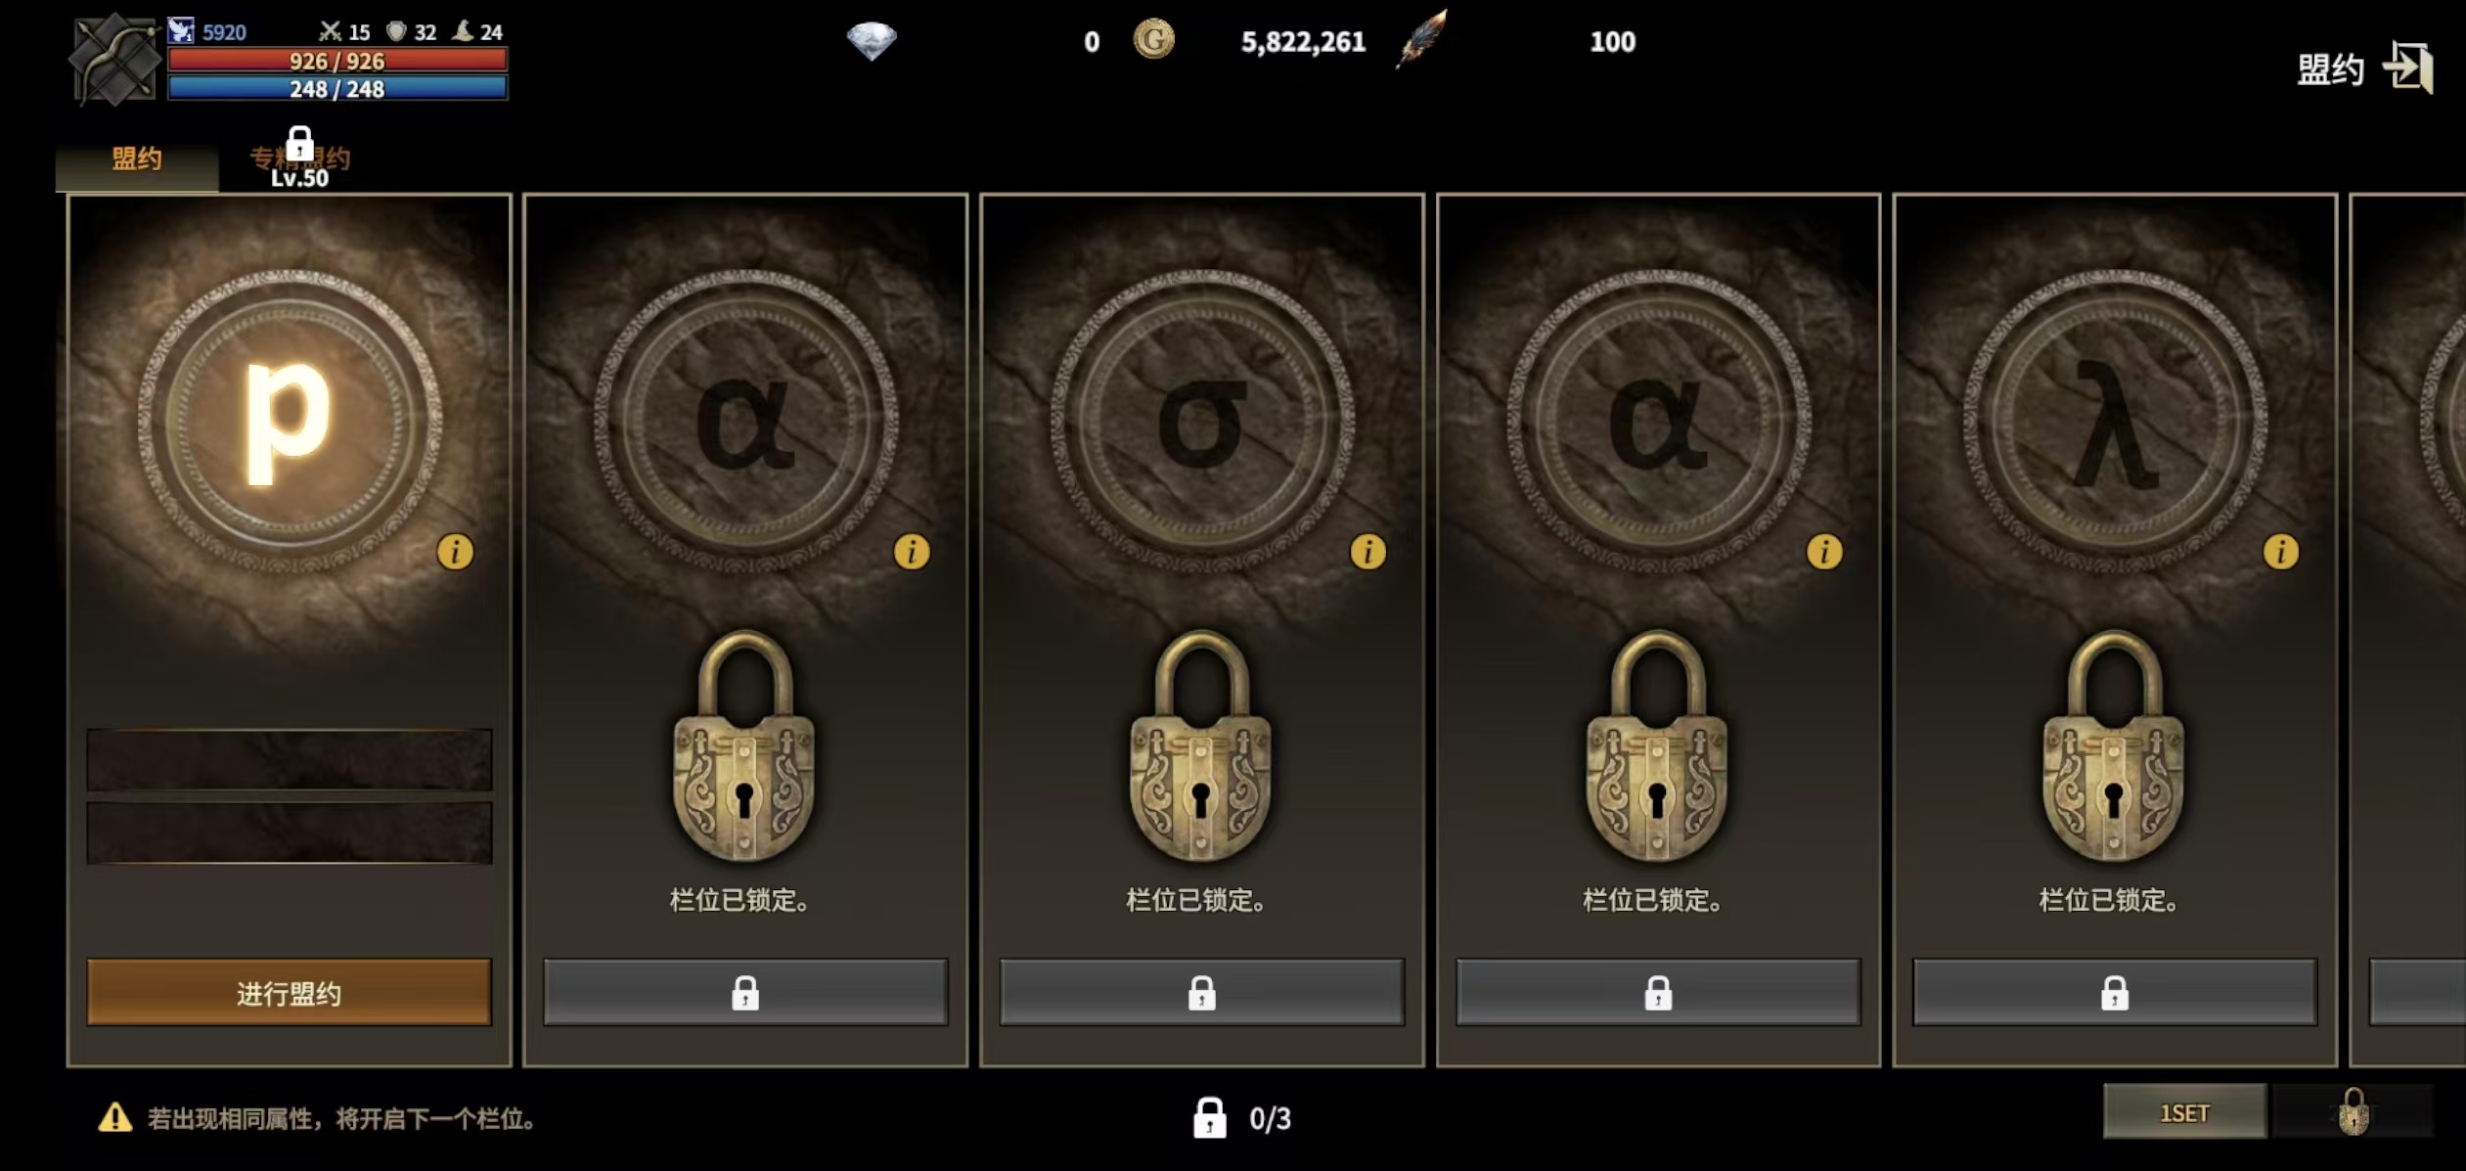Screen dimensions: 2466x1171
Task: Click the first empty attribute field on p card
Action: tap(290, 759)
